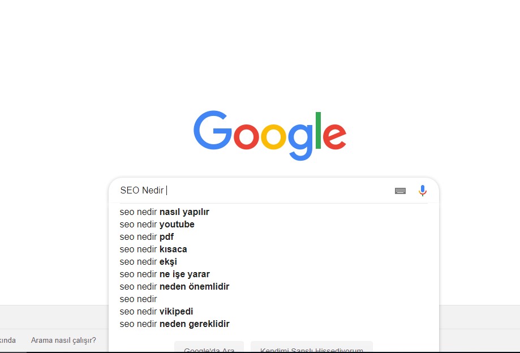Click suggestion 'seo nedir ne işe yarar'

point(165,274)
